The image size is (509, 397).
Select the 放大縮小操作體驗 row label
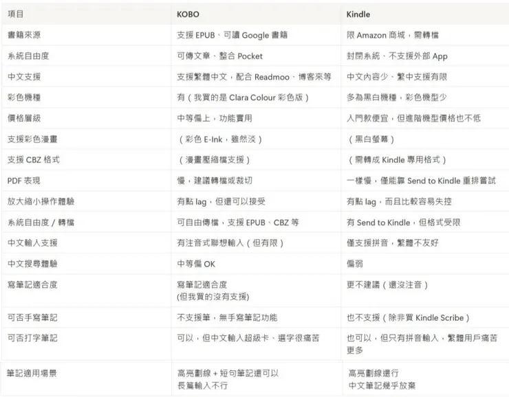tap(41, 201)
